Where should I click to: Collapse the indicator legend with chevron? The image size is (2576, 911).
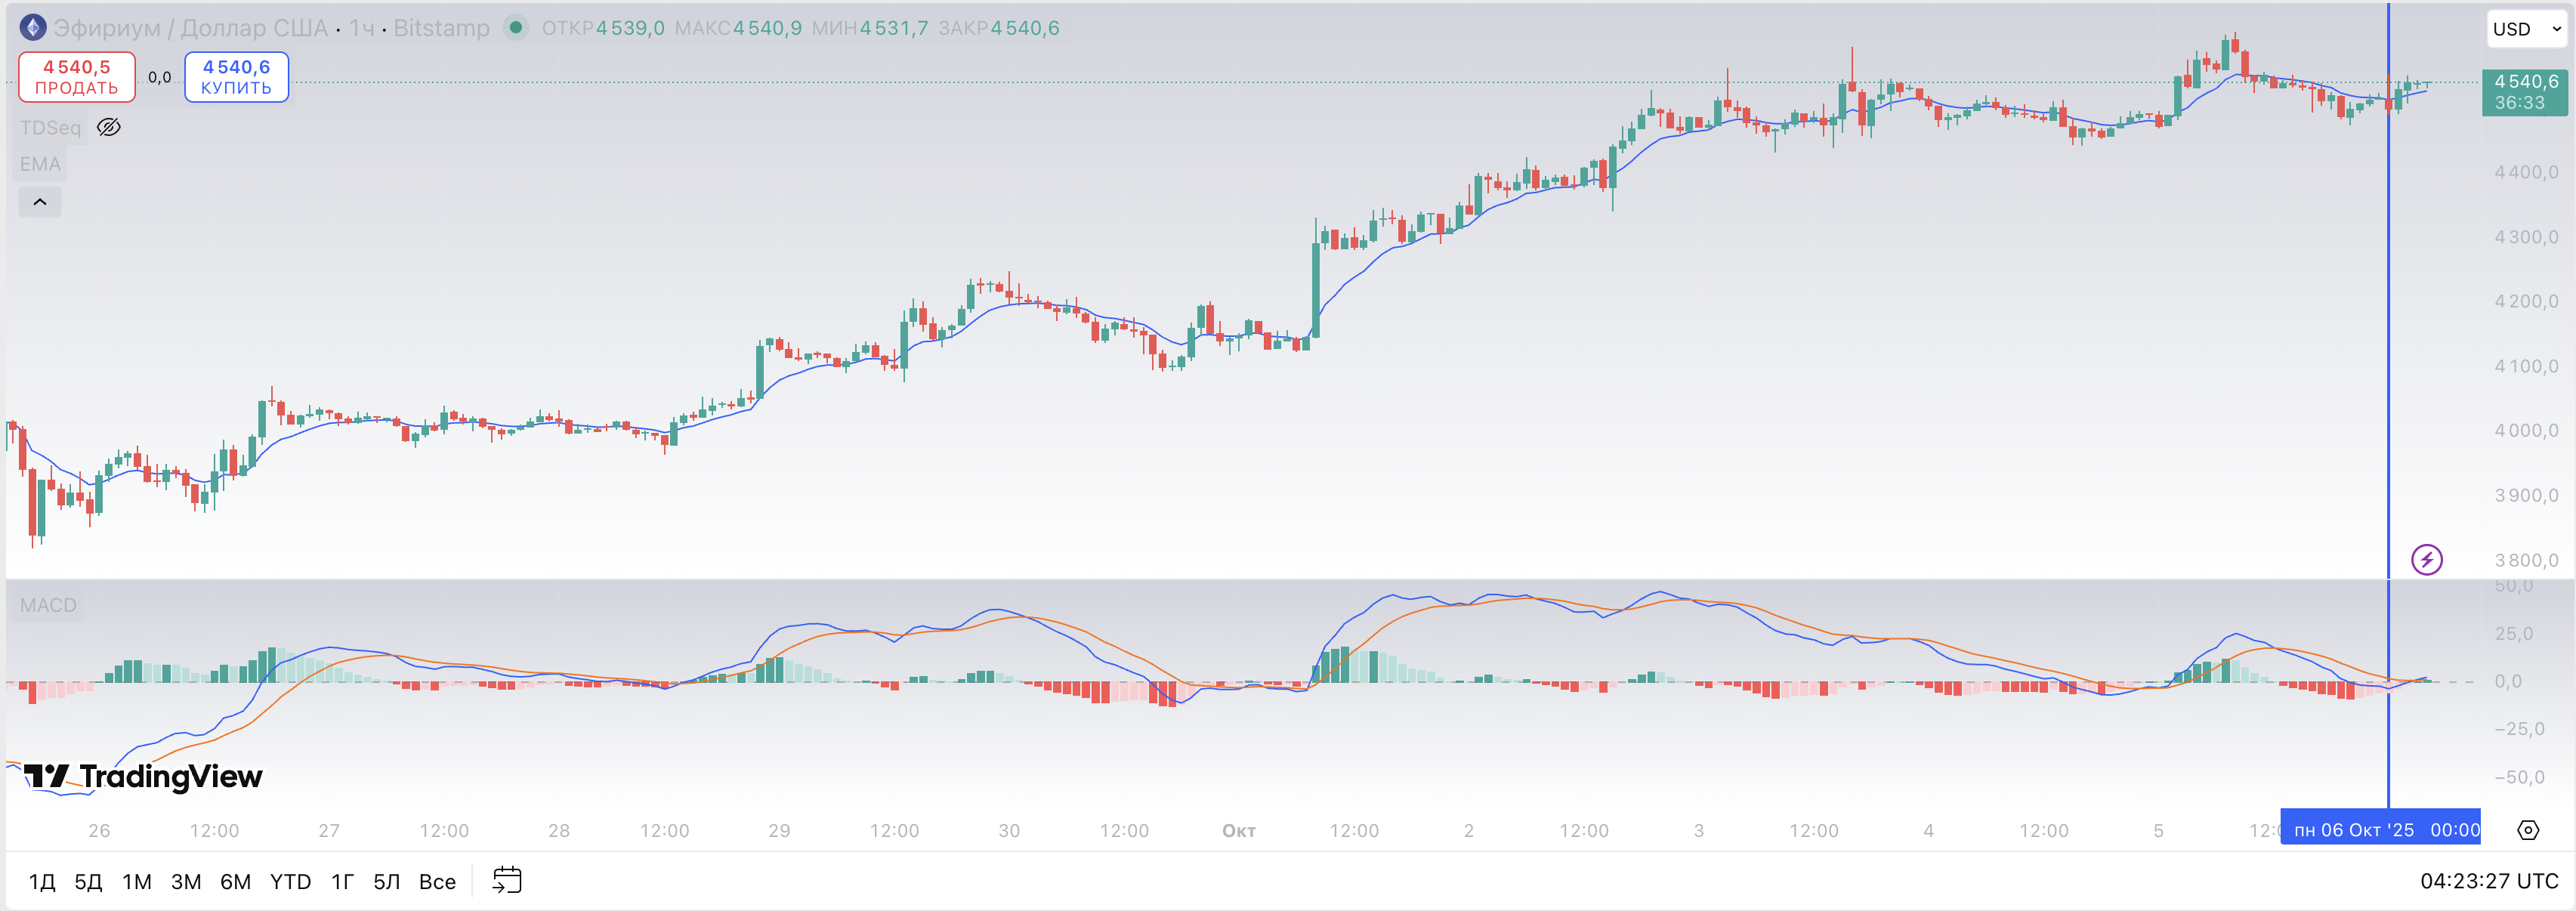[40, 202]
